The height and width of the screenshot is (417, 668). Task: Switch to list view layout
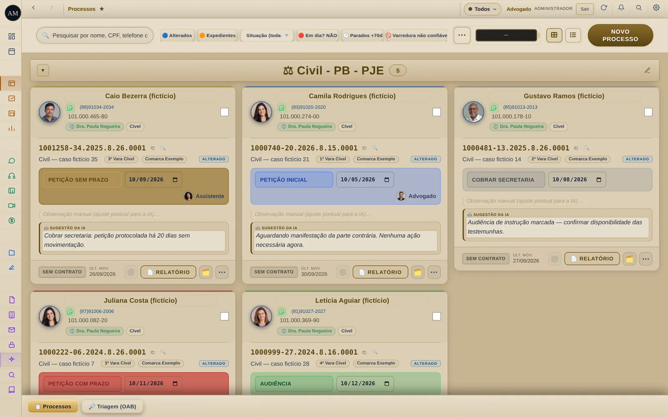tap(573, 35)
